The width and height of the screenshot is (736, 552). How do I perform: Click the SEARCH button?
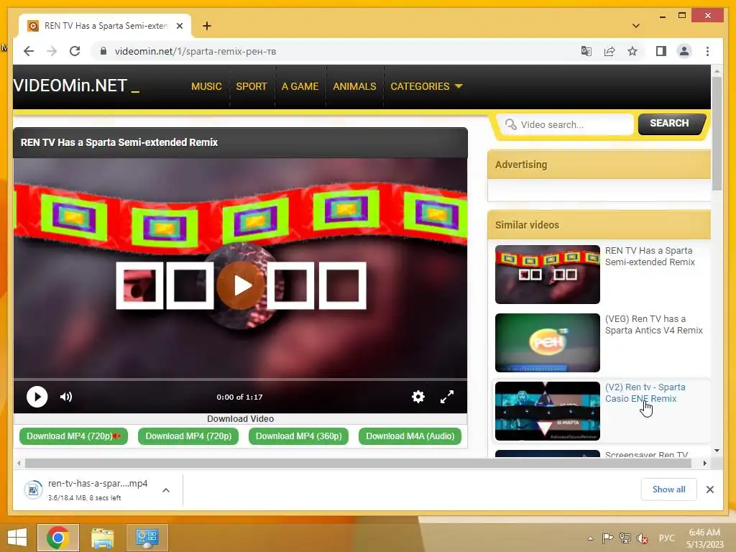pyautogui.click(x=671, y=124)
